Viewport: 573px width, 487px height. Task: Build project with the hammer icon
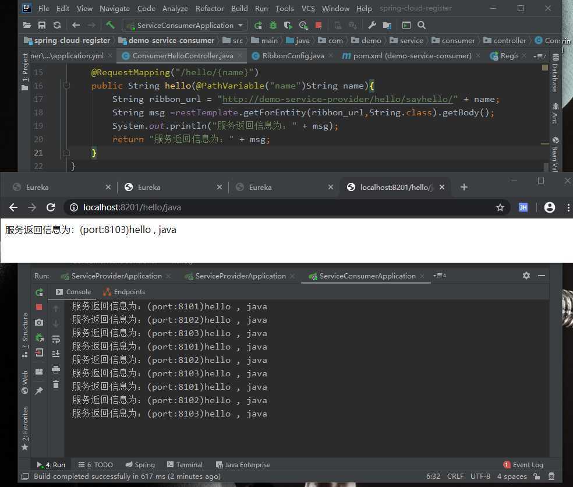[x=110, y=25]
